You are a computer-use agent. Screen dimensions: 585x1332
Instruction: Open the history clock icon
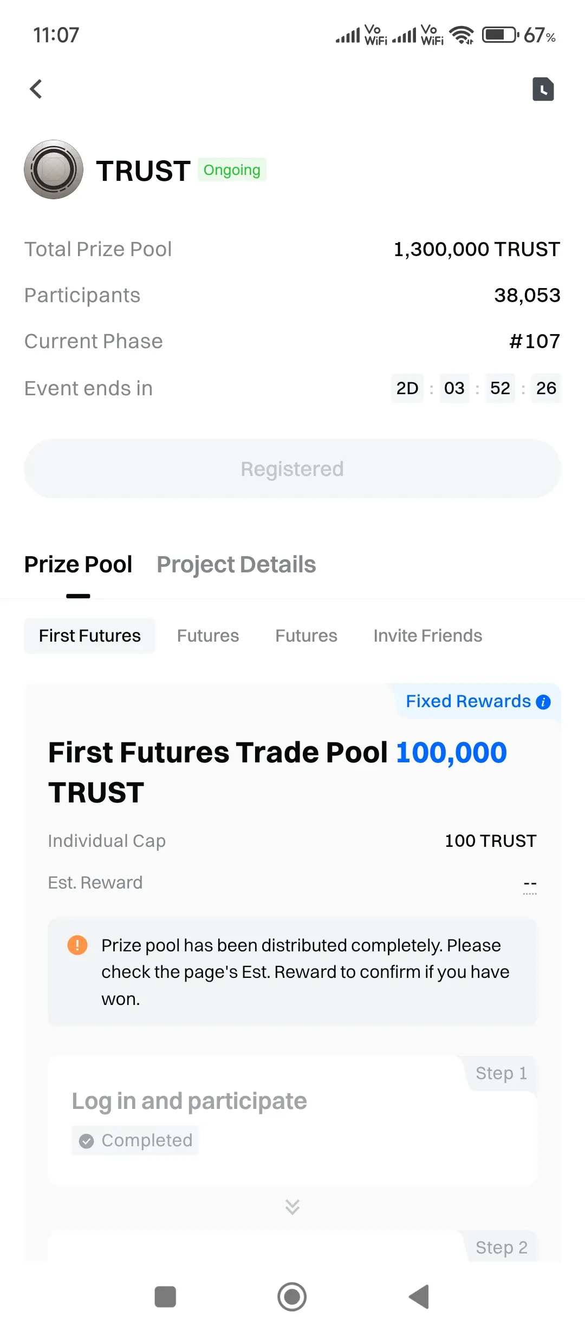click(x=543, y=89)
